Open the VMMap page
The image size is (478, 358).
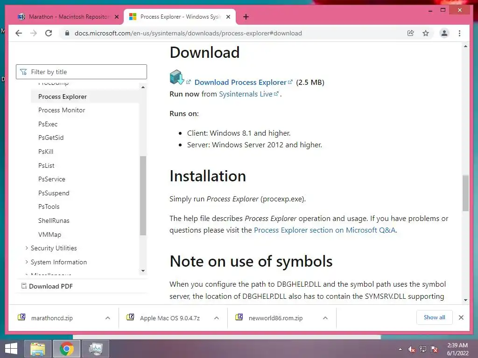coord(49,234)
